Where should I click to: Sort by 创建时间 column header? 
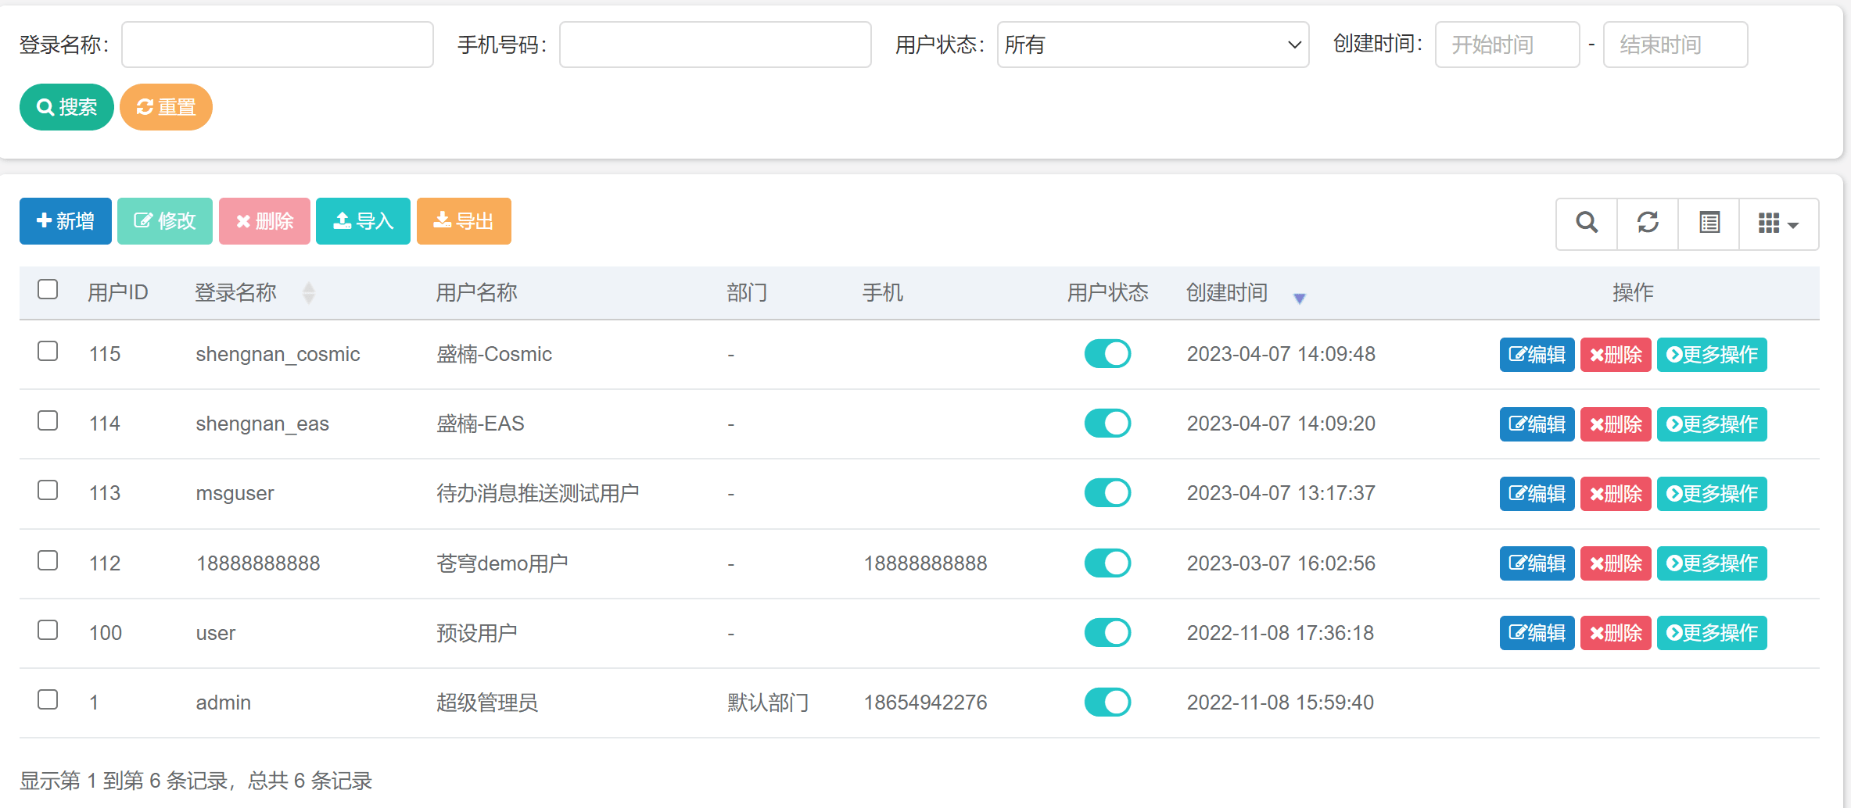1227,293
